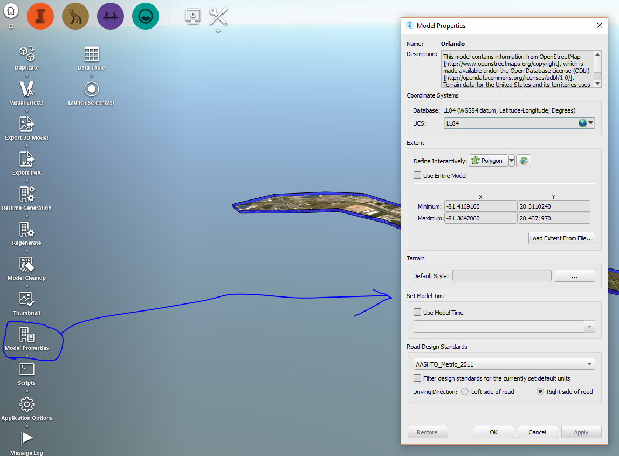Click the Maximum Y value field
This screenshot has height=456, width=619.
(x=554, y=218)
